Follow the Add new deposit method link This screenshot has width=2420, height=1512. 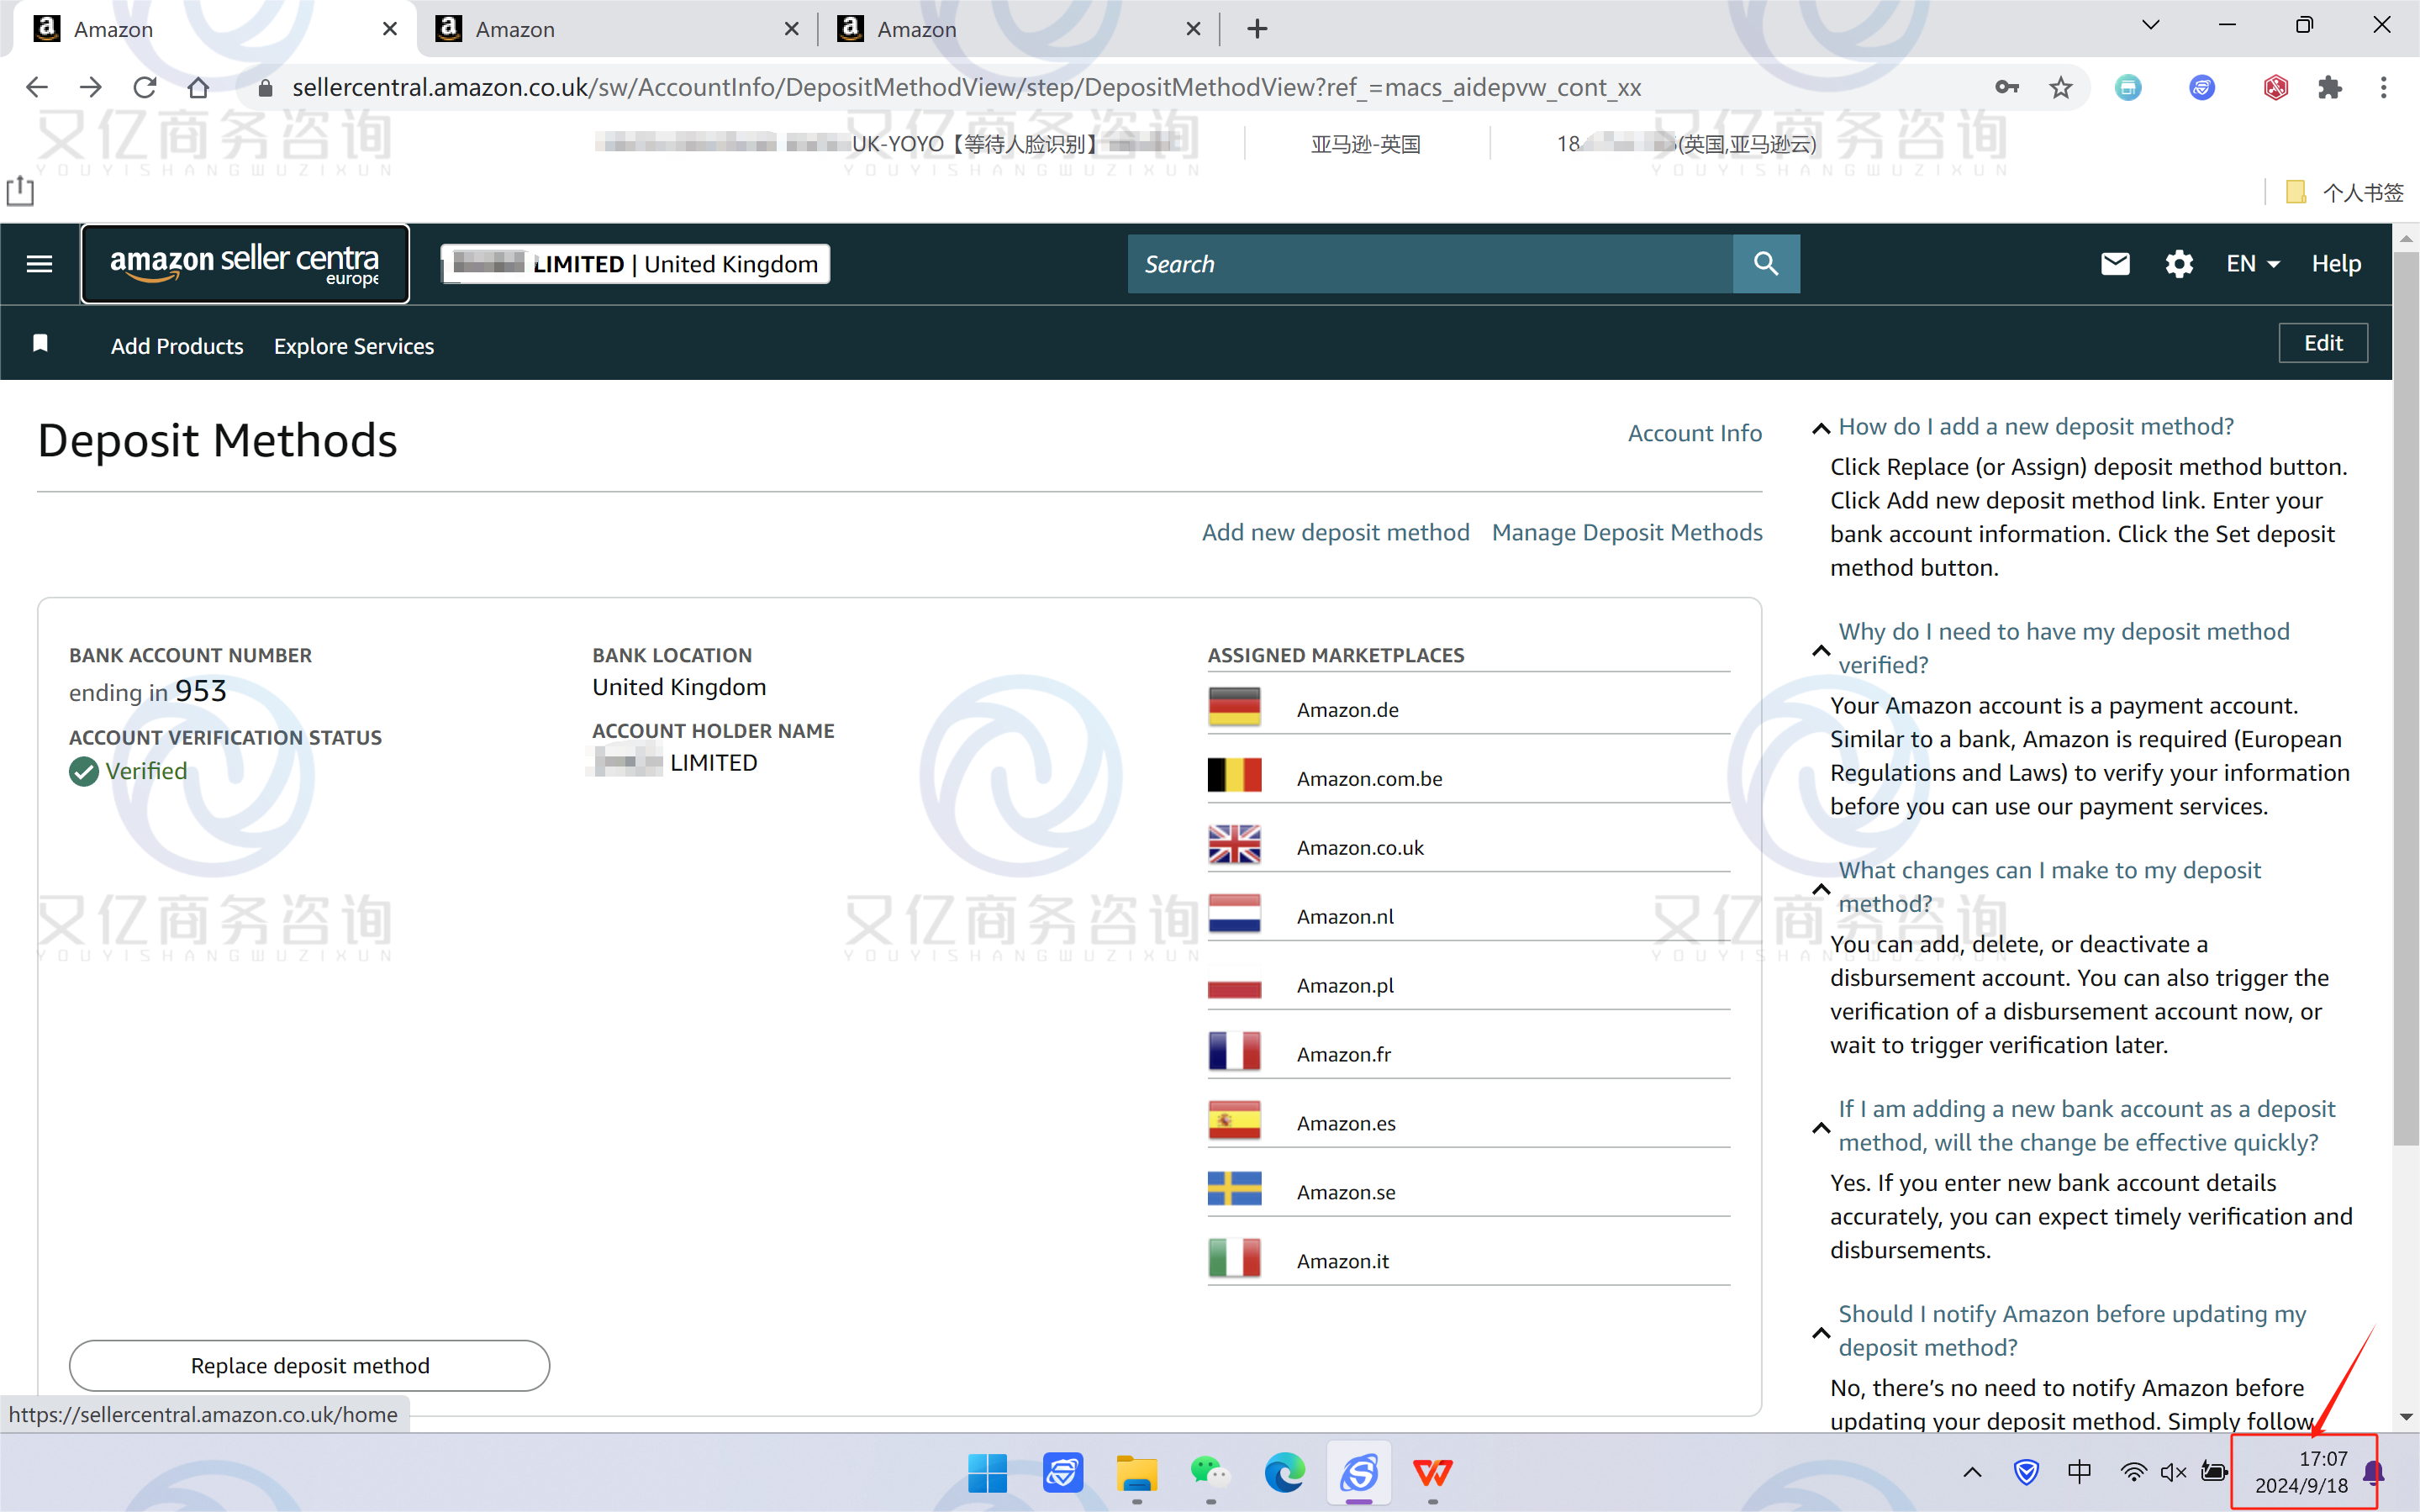[1335, 532]
